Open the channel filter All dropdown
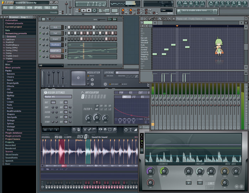249x193 pixels. point(51,65)
